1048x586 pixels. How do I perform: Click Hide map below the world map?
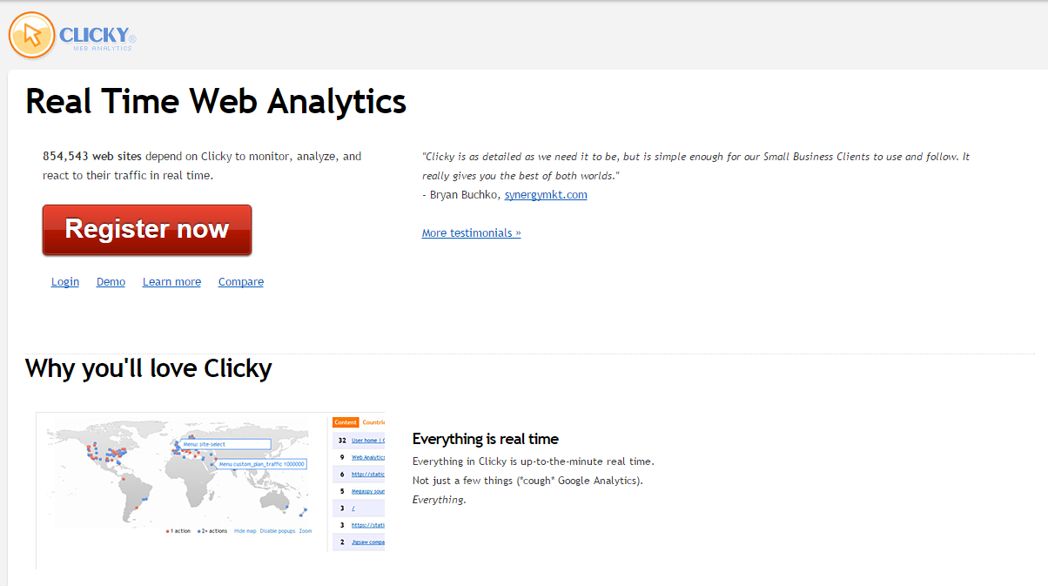pos(245,530)
